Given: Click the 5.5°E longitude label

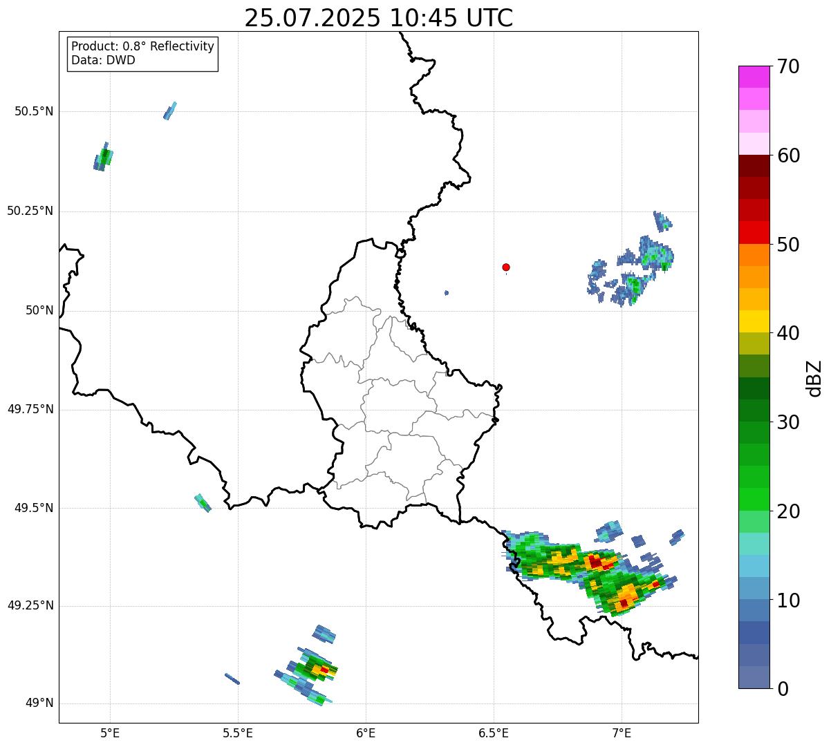Looking at the screenshot, I should click(x=238, y=732).
